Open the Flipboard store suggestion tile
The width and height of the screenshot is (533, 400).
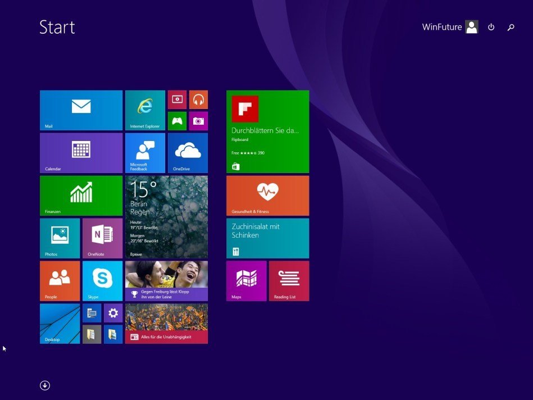(267, 131)
